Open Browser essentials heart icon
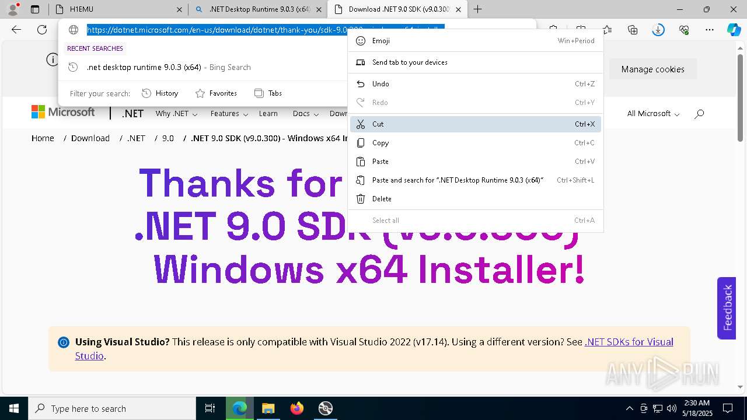The width and height of the screenshot is (747, 420). pyautogui.click(x=684, y=30)
